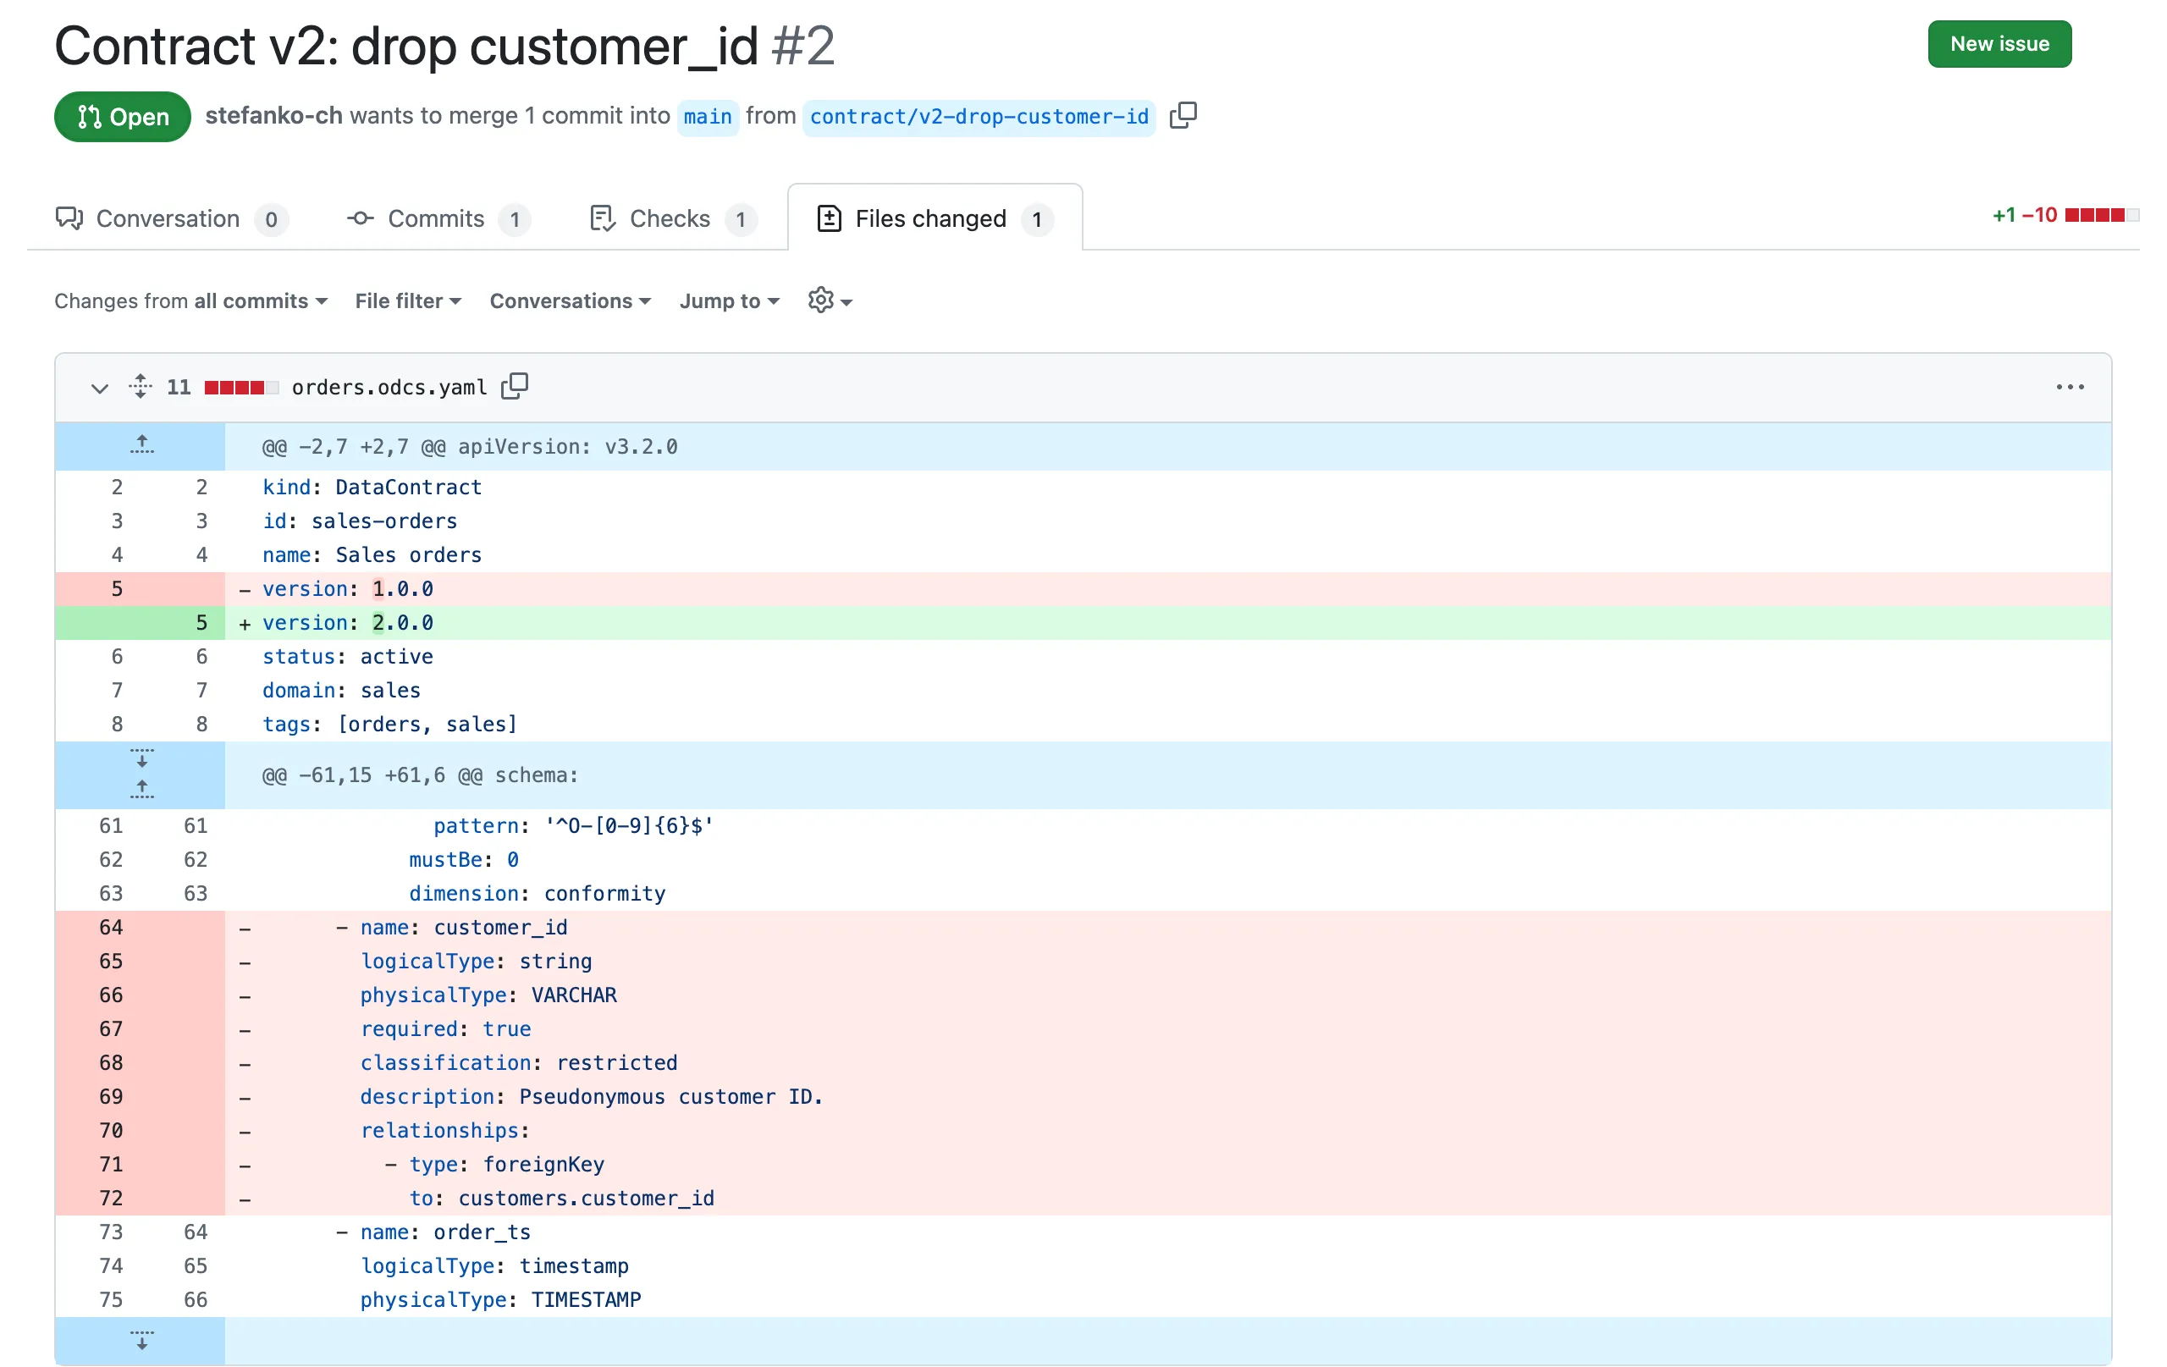Image resolution: width=2167 pixels, height=1367 pixels.
Task: Expand down arrow at schema hunk
Action: [141, 758]
